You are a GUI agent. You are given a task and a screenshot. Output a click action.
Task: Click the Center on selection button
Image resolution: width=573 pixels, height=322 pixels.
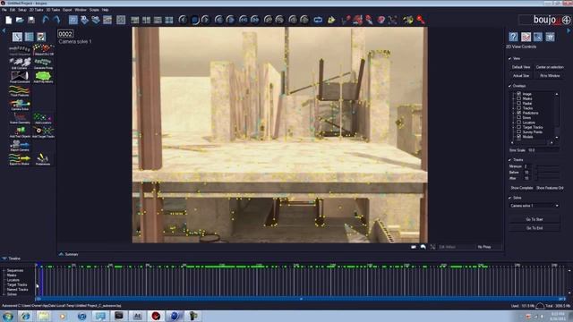coord(550,67)
